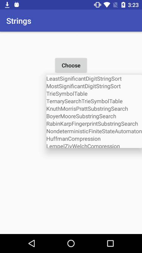
Task: Choose TrieSymbolTable in the dropdown list
Action: 94,94
